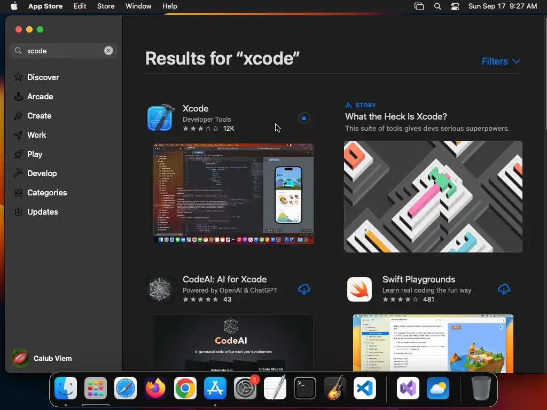Open the App Store menu
This screenshot has width=547, height=410.
click(x=45, y=6)
